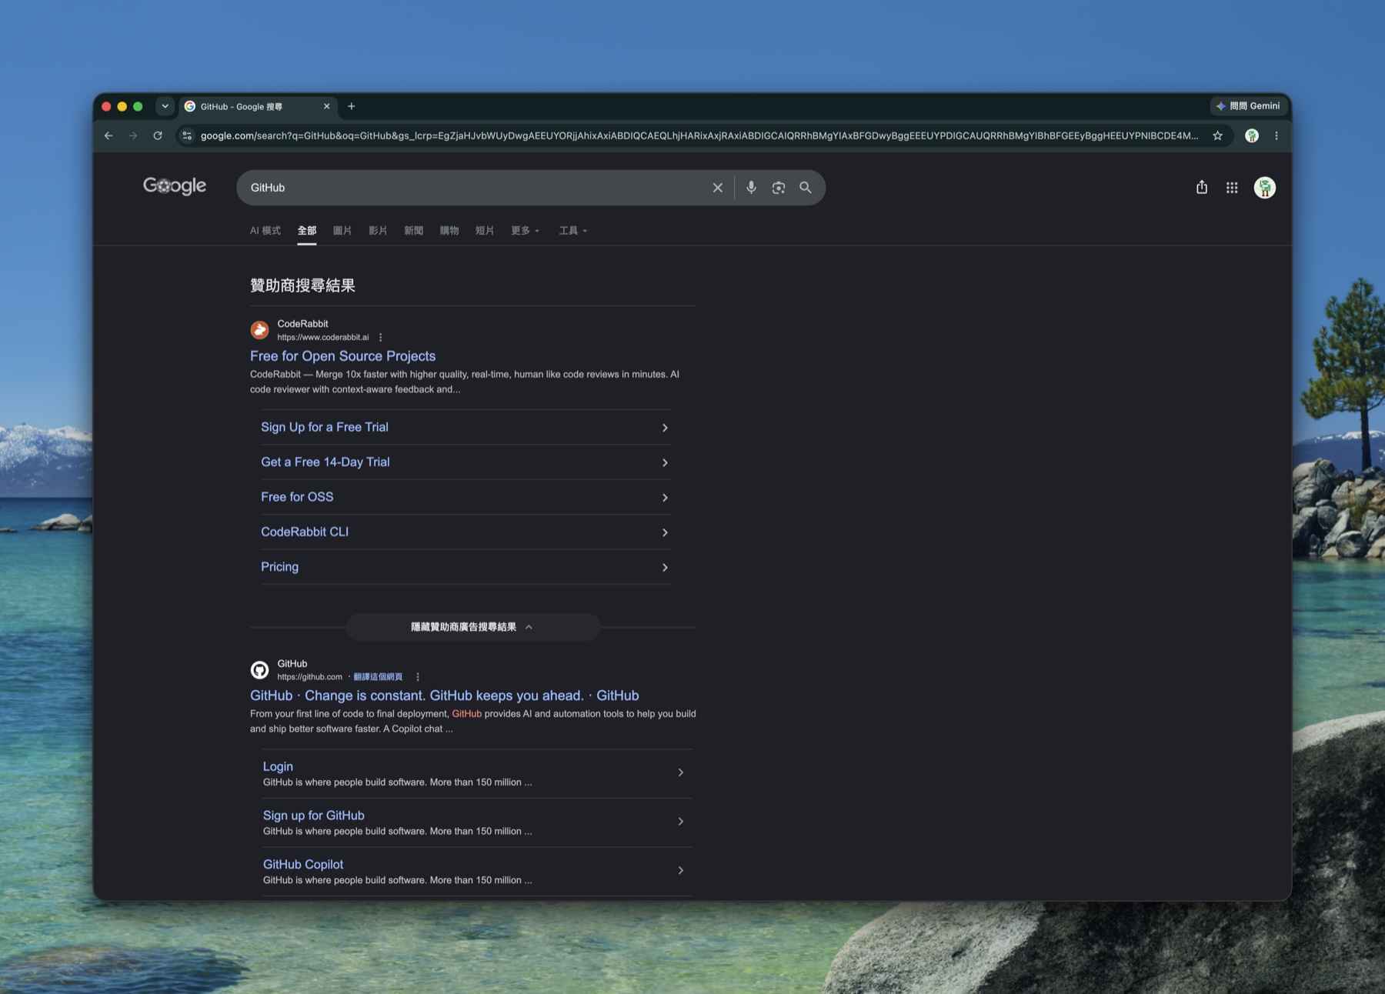Click 翻譯這個網頁 link
Screen dimensions: 1385x994
378,677
